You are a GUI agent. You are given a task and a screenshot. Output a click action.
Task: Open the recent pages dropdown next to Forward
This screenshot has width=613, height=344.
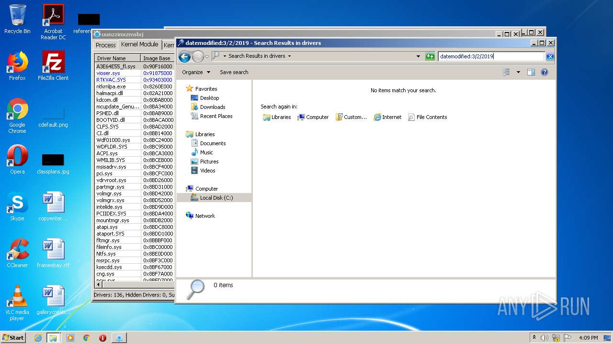point(207,56)
